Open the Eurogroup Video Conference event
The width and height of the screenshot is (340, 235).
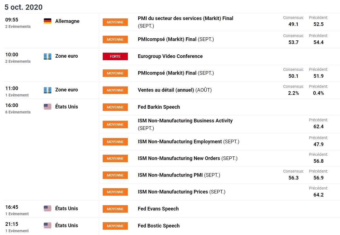(x=170, y=56)
